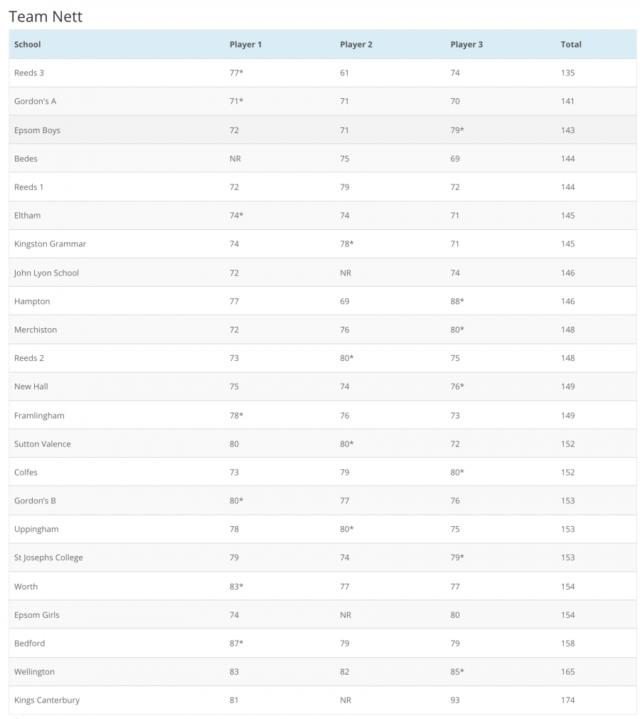Click the Merchiston school name
Screen dimensions: 640x719
[36, 330]
